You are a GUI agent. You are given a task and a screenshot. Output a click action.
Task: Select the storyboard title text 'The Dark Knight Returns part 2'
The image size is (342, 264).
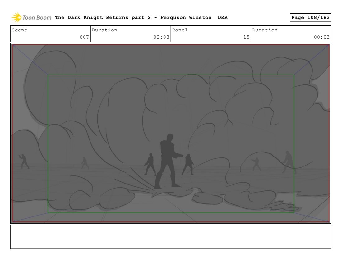tap(103, 18)
